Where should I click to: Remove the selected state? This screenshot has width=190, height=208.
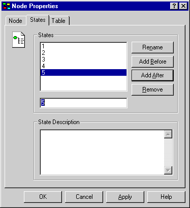click(x=152, y=90)
